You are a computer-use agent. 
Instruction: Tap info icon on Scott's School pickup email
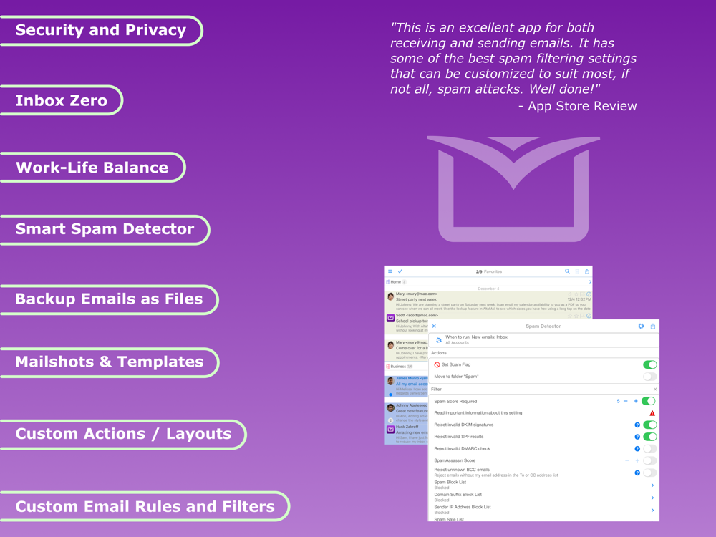(x=589, y=316)
